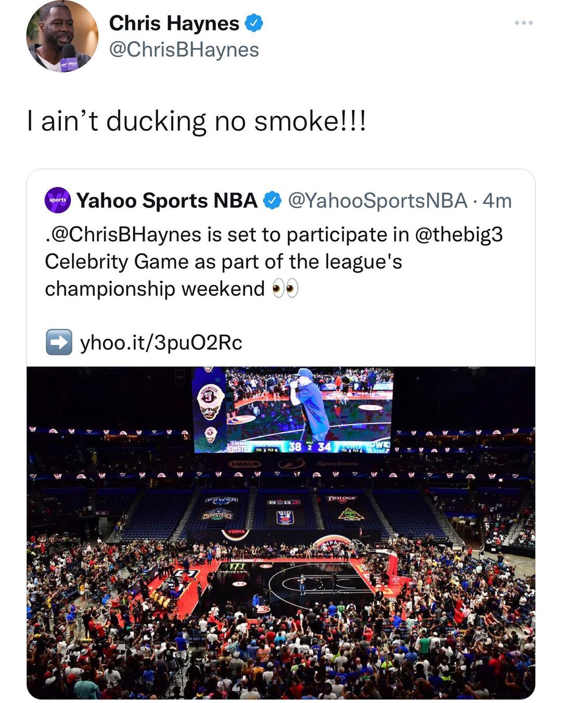562x703 pixels.
Task: Click verified badge beside Chris Haynes
Action: 254,23
